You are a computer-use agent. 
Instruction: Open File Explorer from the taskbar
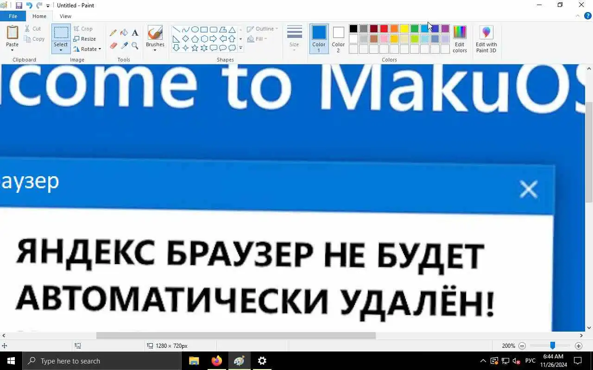(x=194, y=361)
